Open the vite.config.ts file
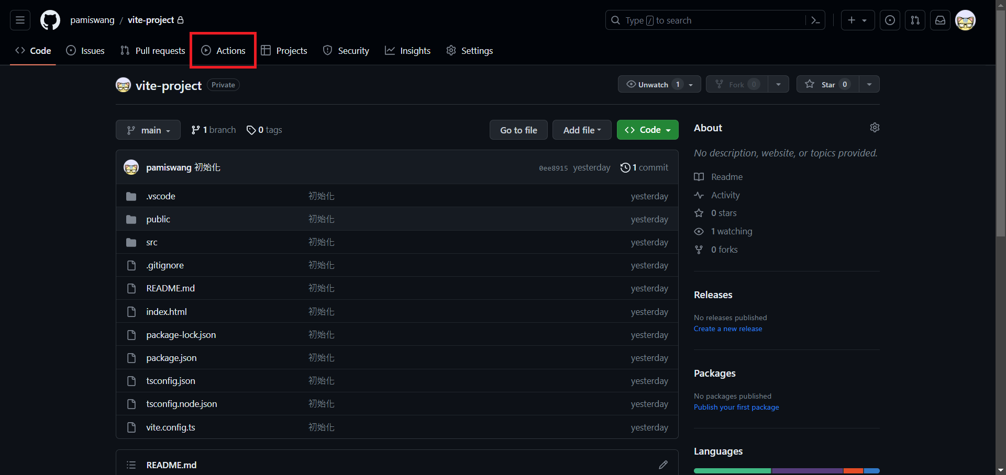 170,427
